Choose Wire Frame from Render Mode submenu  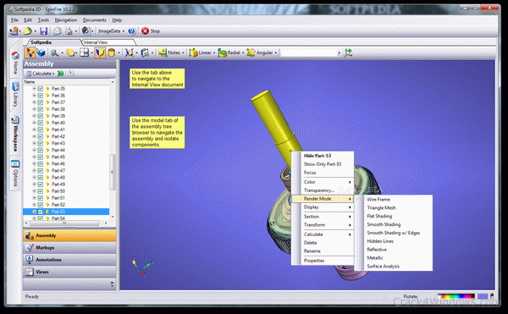point(378,200)
